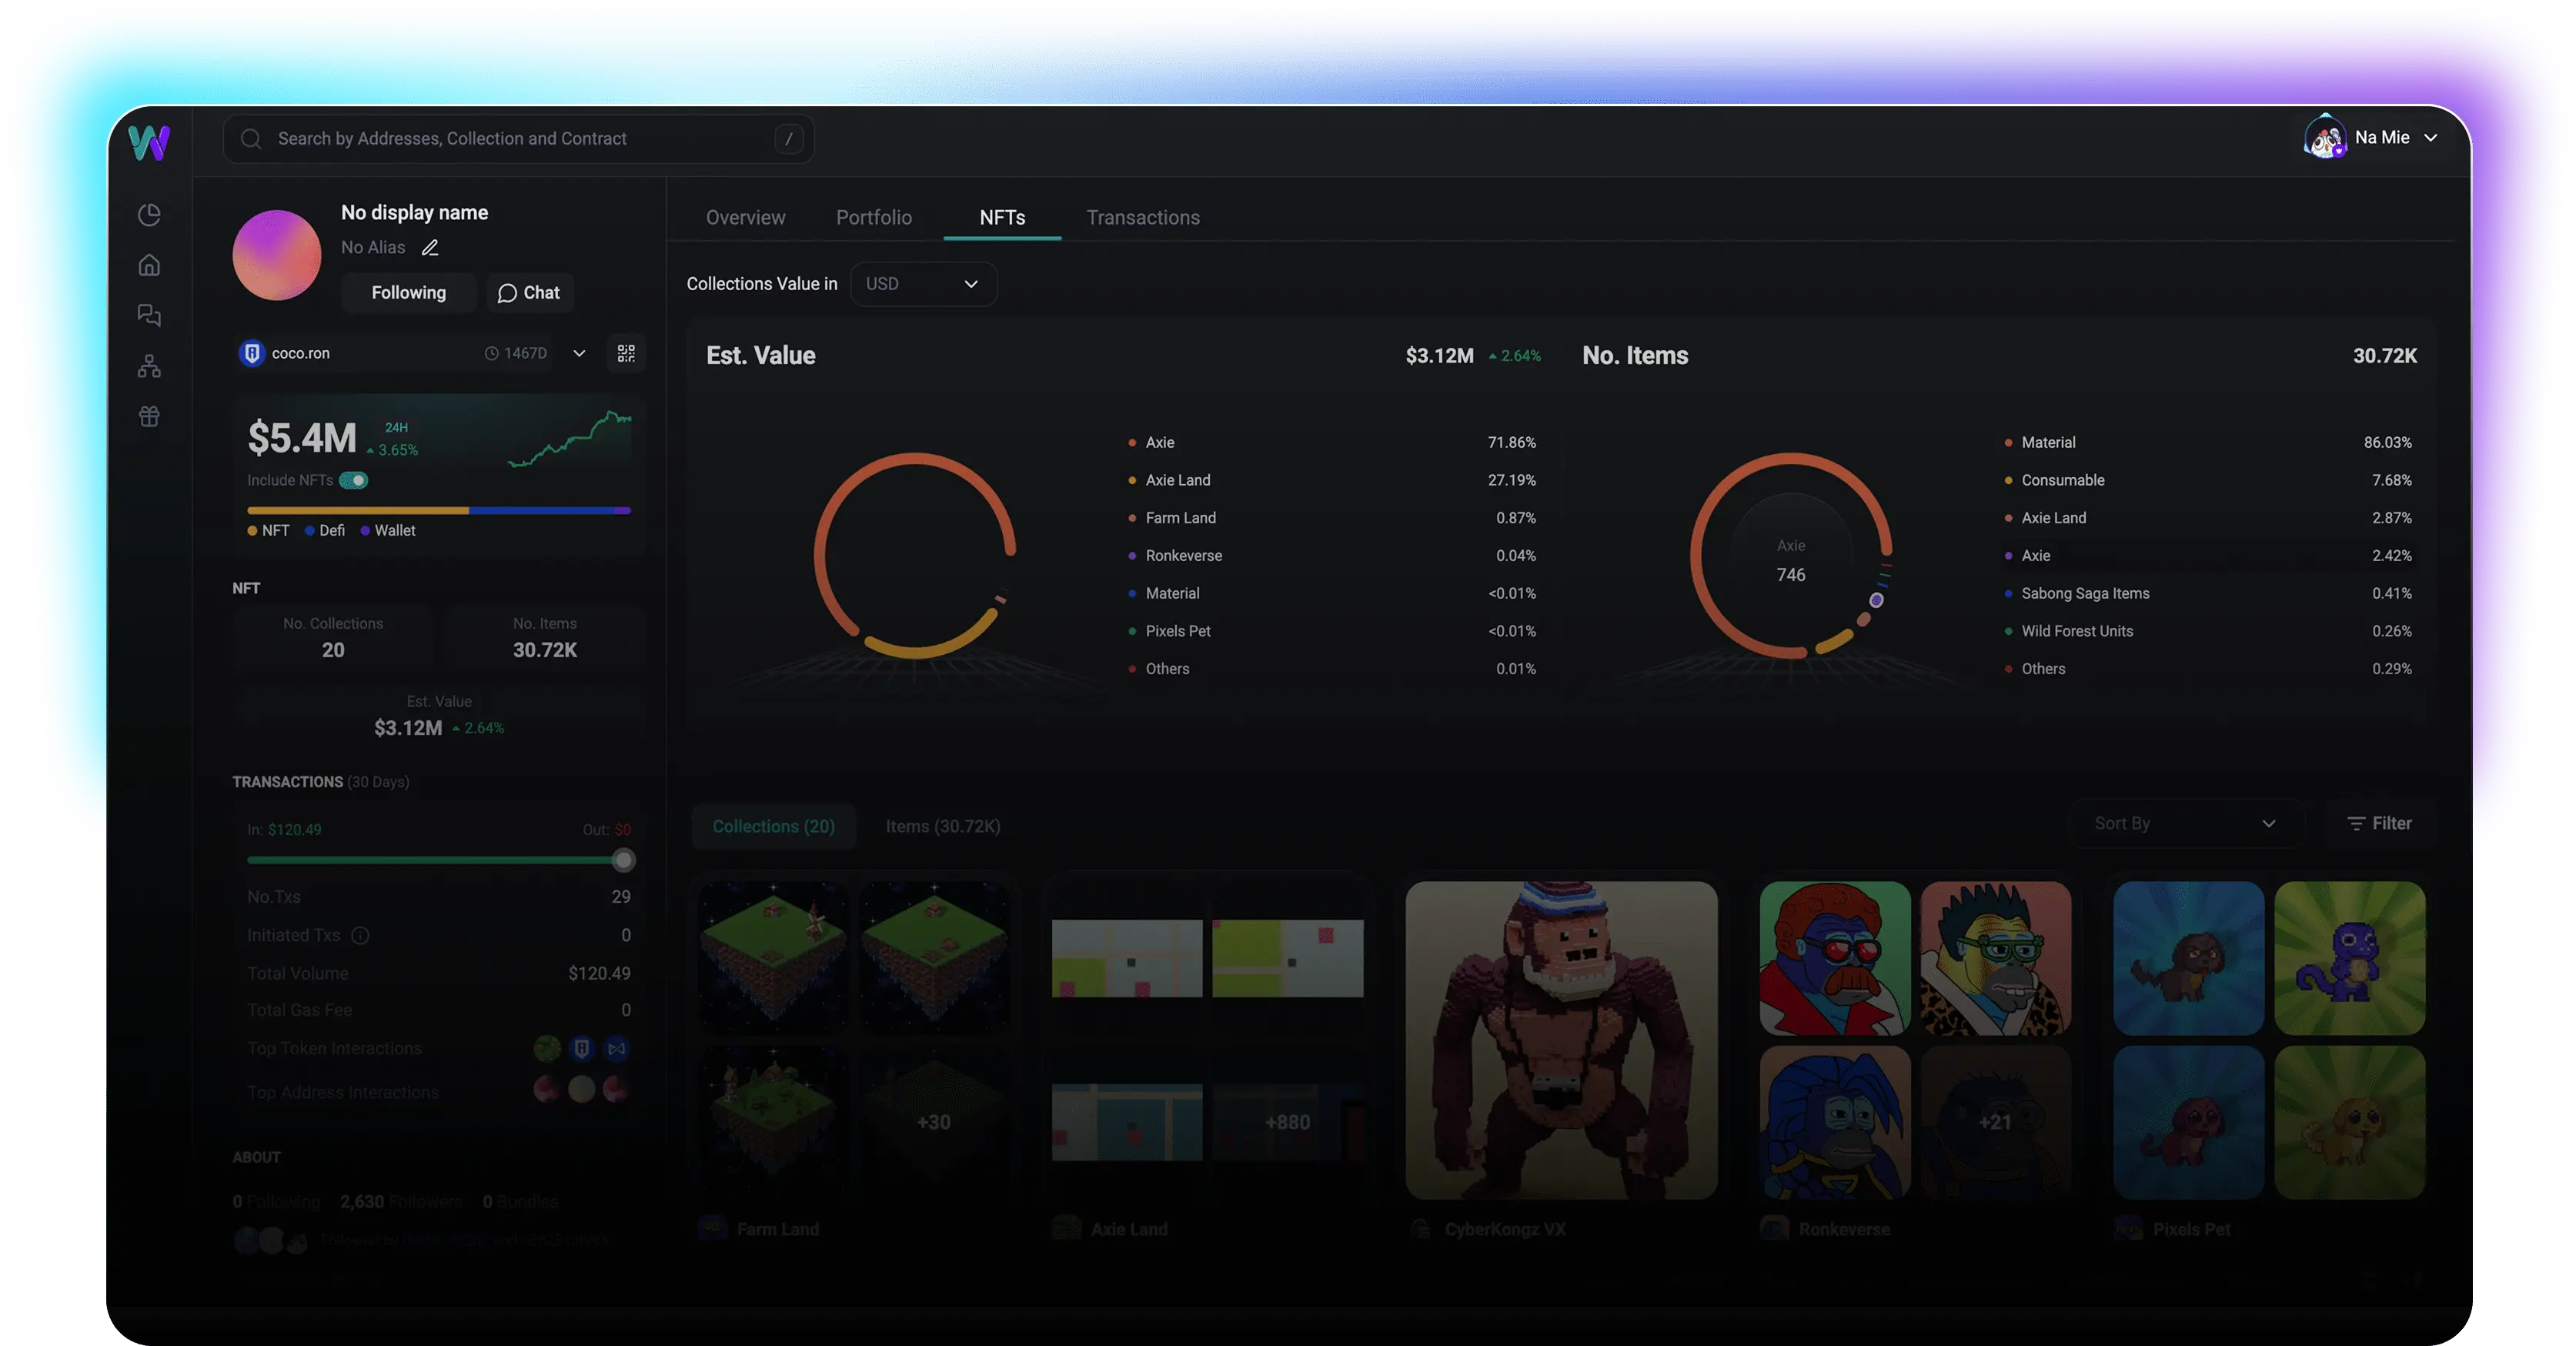
Task: Open the Sort By dropdown
Action: [x=2187, y=823]
